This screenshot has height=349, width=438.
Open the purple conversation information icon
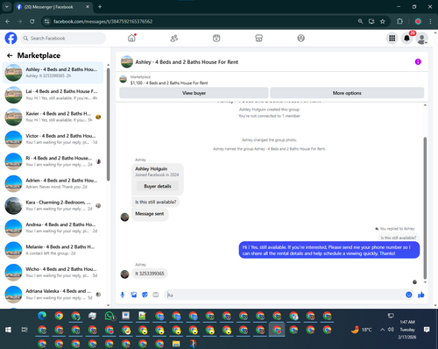418,61
